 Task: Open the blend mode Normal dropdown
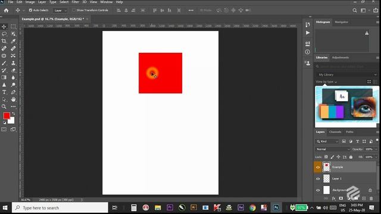[332, 149]
